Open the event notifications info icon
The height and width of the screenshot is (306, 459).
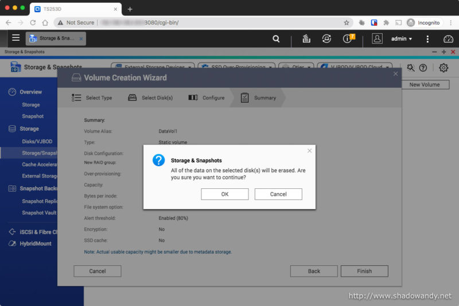(x=348, y=39)
